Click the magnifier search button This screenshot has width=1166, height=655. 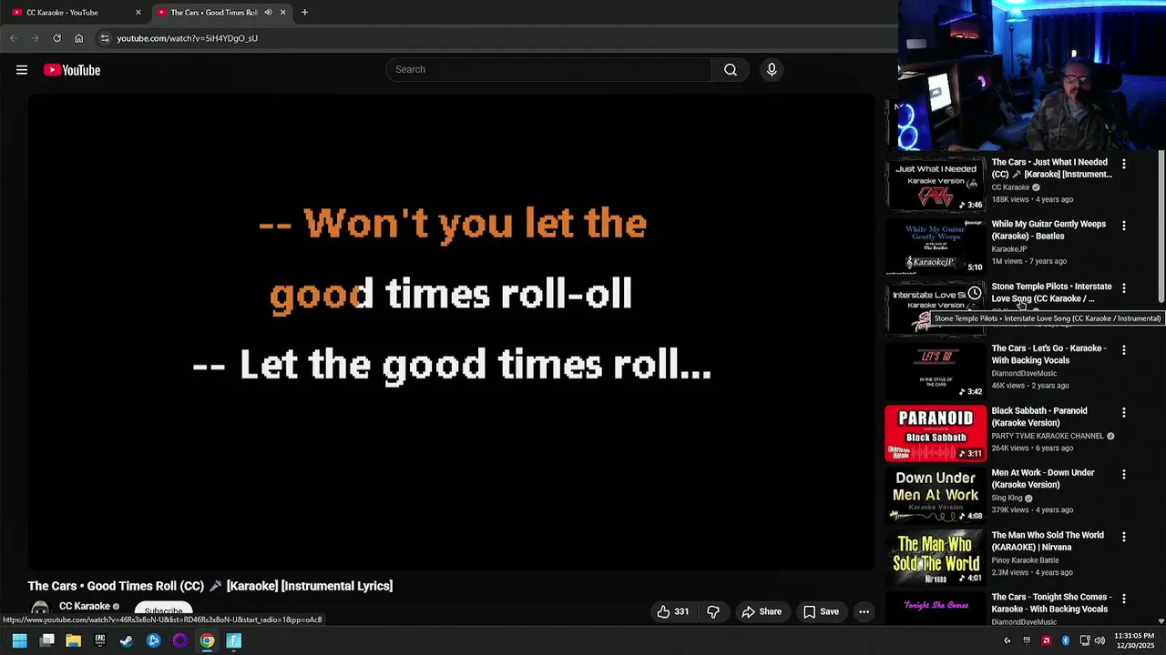(731, 70)
